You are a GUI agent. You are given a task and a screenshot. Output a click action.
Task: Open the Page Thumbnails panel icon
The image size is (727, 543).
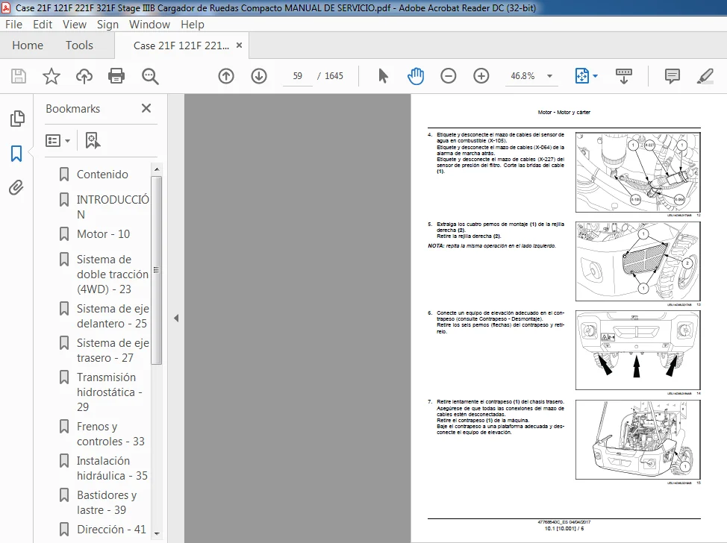(x=17, y=119)
